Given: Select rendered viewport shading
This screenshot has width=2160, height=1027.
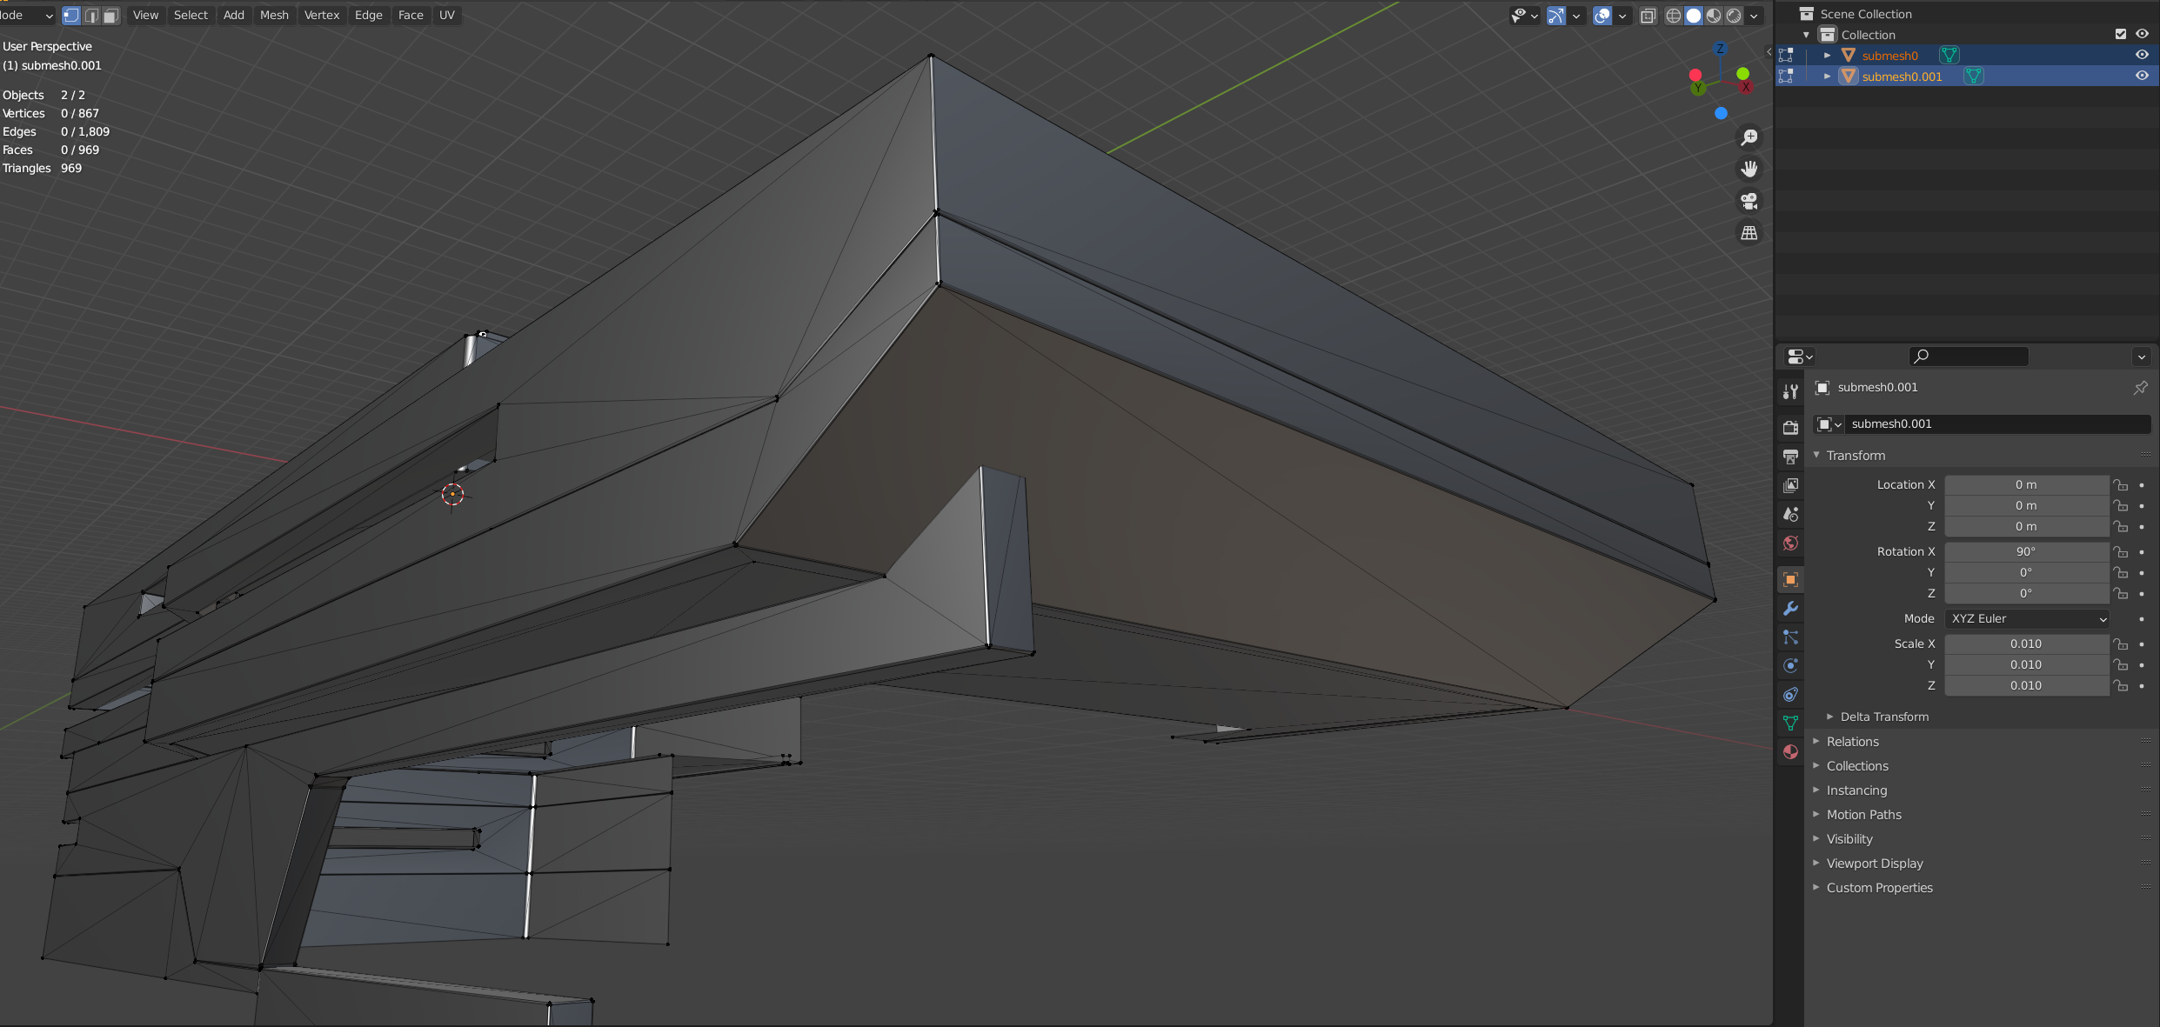Looking at the screenshot, I should pyautogui.click(x=1733, y=16).
